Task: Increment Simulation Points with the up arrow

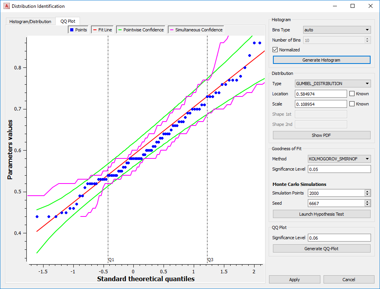Action: pos(367,191)
